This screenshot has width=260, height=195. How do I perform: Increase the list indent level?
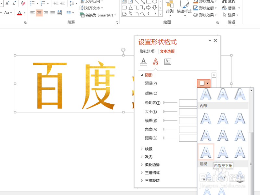(63, 3)
